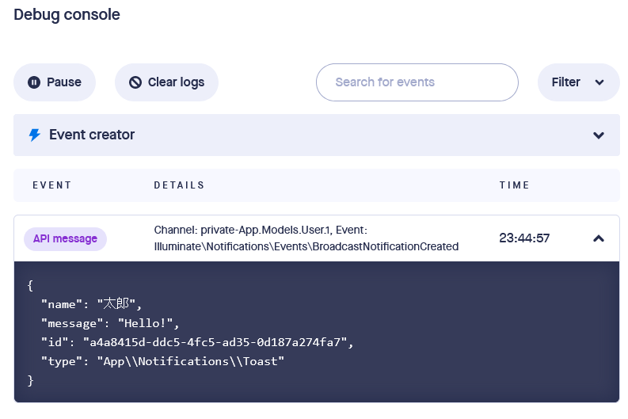628x419 pixels.
Task: Click the lightning bolt icon beside Event creator
Action: click(x=34, y=135)
